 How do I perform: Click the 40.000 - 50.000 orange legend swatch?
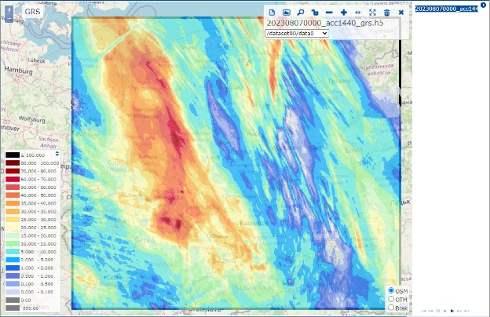13,195
